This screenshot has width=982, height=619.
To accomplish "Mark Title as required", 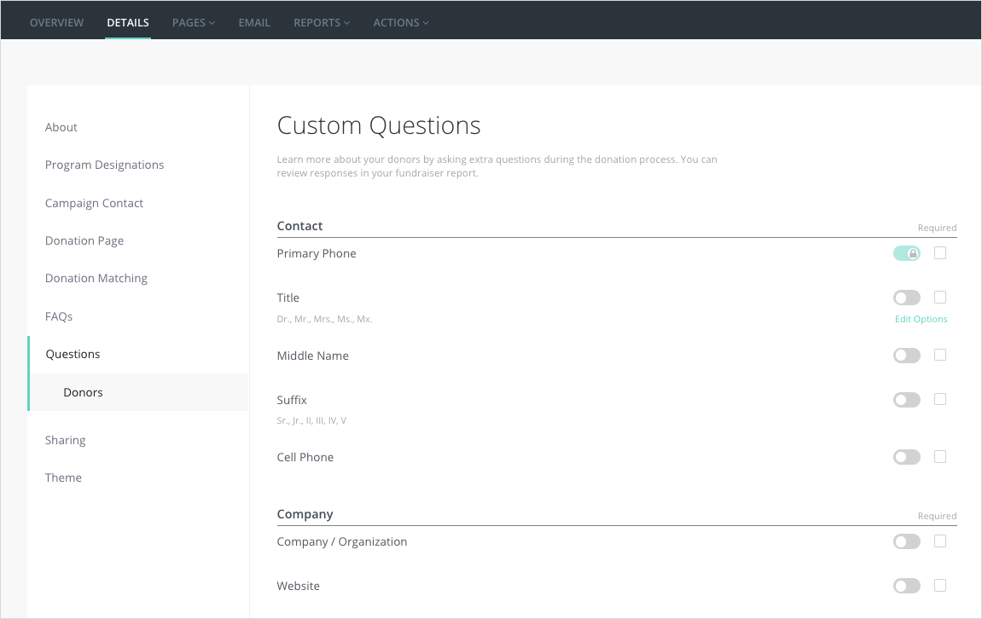I will (940, 298).
